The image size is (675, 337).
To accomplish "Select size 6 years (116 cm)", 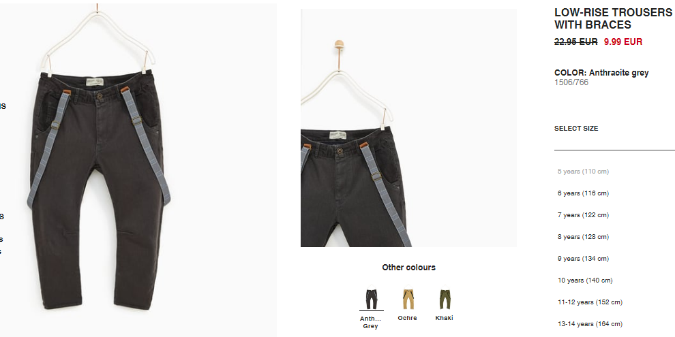I will (583, 193).
